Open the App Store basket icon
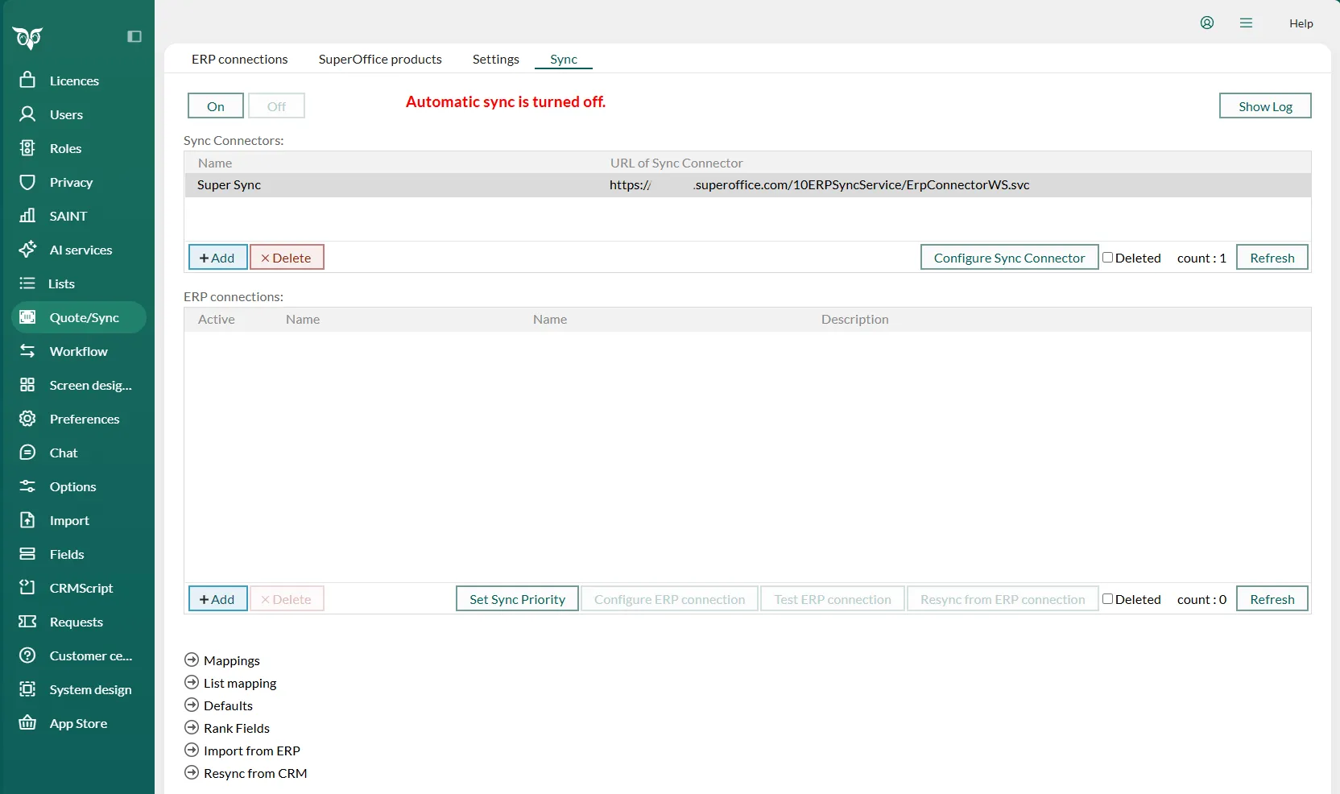Viewport: 1340px width, 794px height. 27,723
